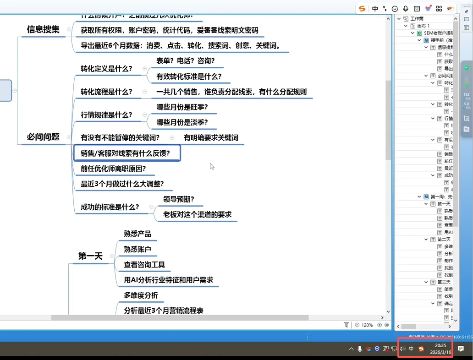Open Sogou IME voice input microphone
Viewport: 473px width, 360px height.
tap(406, 9)
